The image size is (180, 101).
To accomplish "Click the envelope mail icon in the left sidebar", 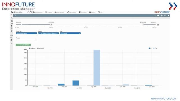I will coord(12,24).
